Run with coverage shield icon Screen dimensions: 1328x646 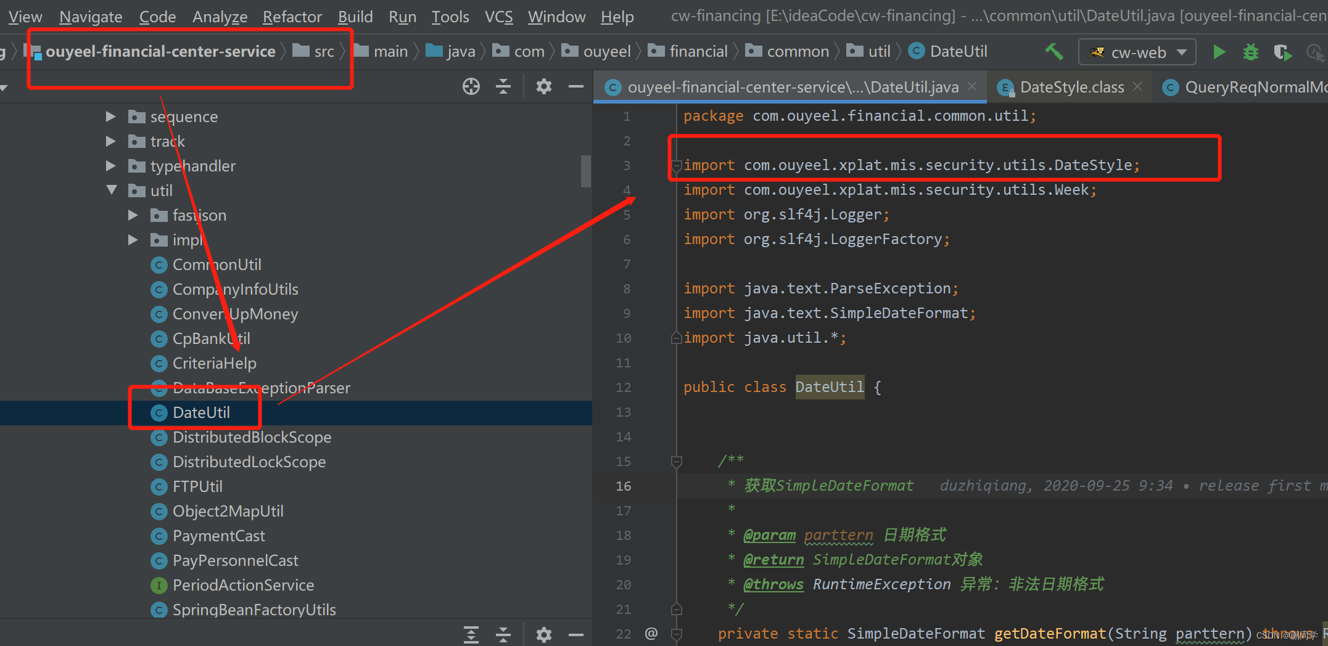(1282, 52)
